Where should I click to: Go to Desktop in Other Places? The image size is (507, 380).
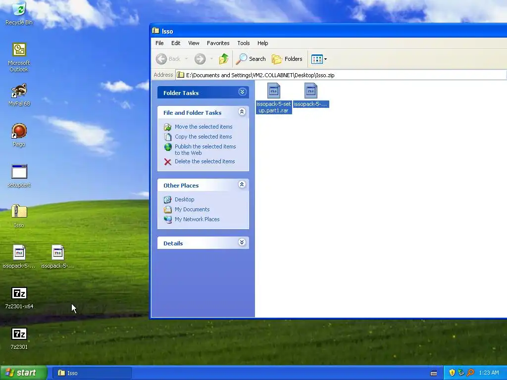point(184,199)
